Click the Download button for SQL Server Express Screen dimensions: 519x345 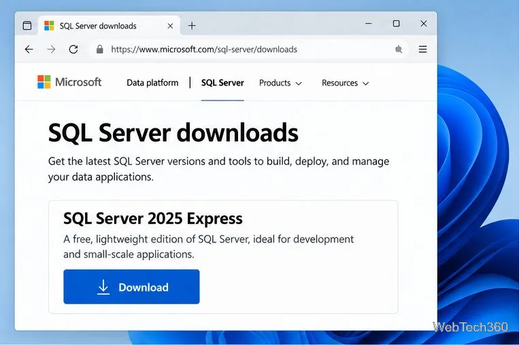pos(131,287)
